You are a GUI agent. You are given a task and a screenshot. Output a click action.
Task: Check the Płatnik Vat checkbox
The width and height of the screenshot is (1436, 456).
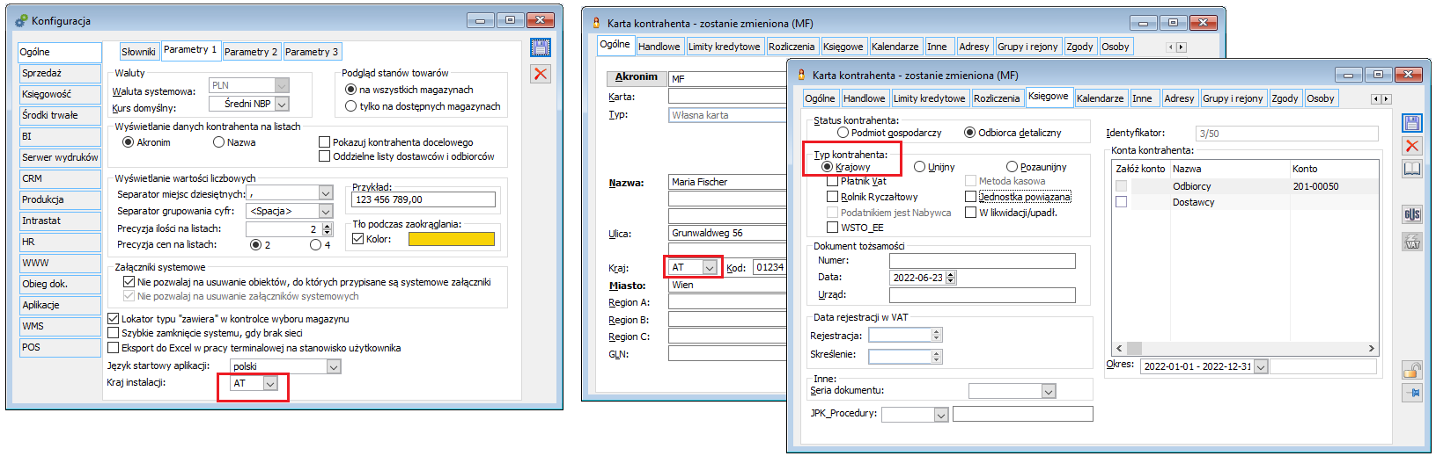(x=832, y=181)
